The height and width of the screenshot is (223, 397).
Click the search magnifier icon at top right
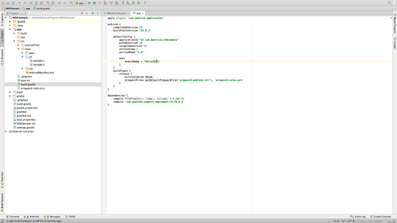[389, 3]
